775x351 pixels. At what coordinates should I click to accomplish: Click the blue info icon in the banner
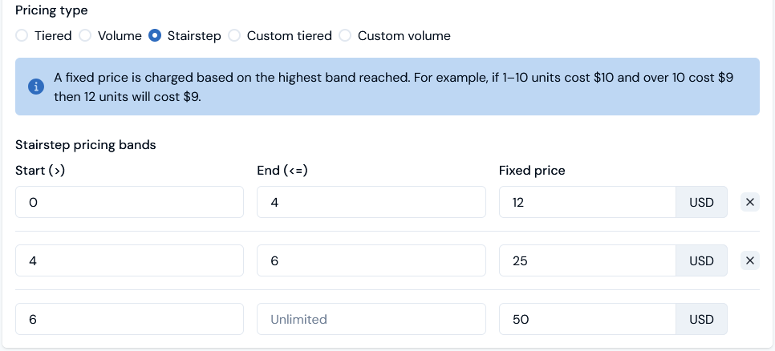click(x=35, y=87)
